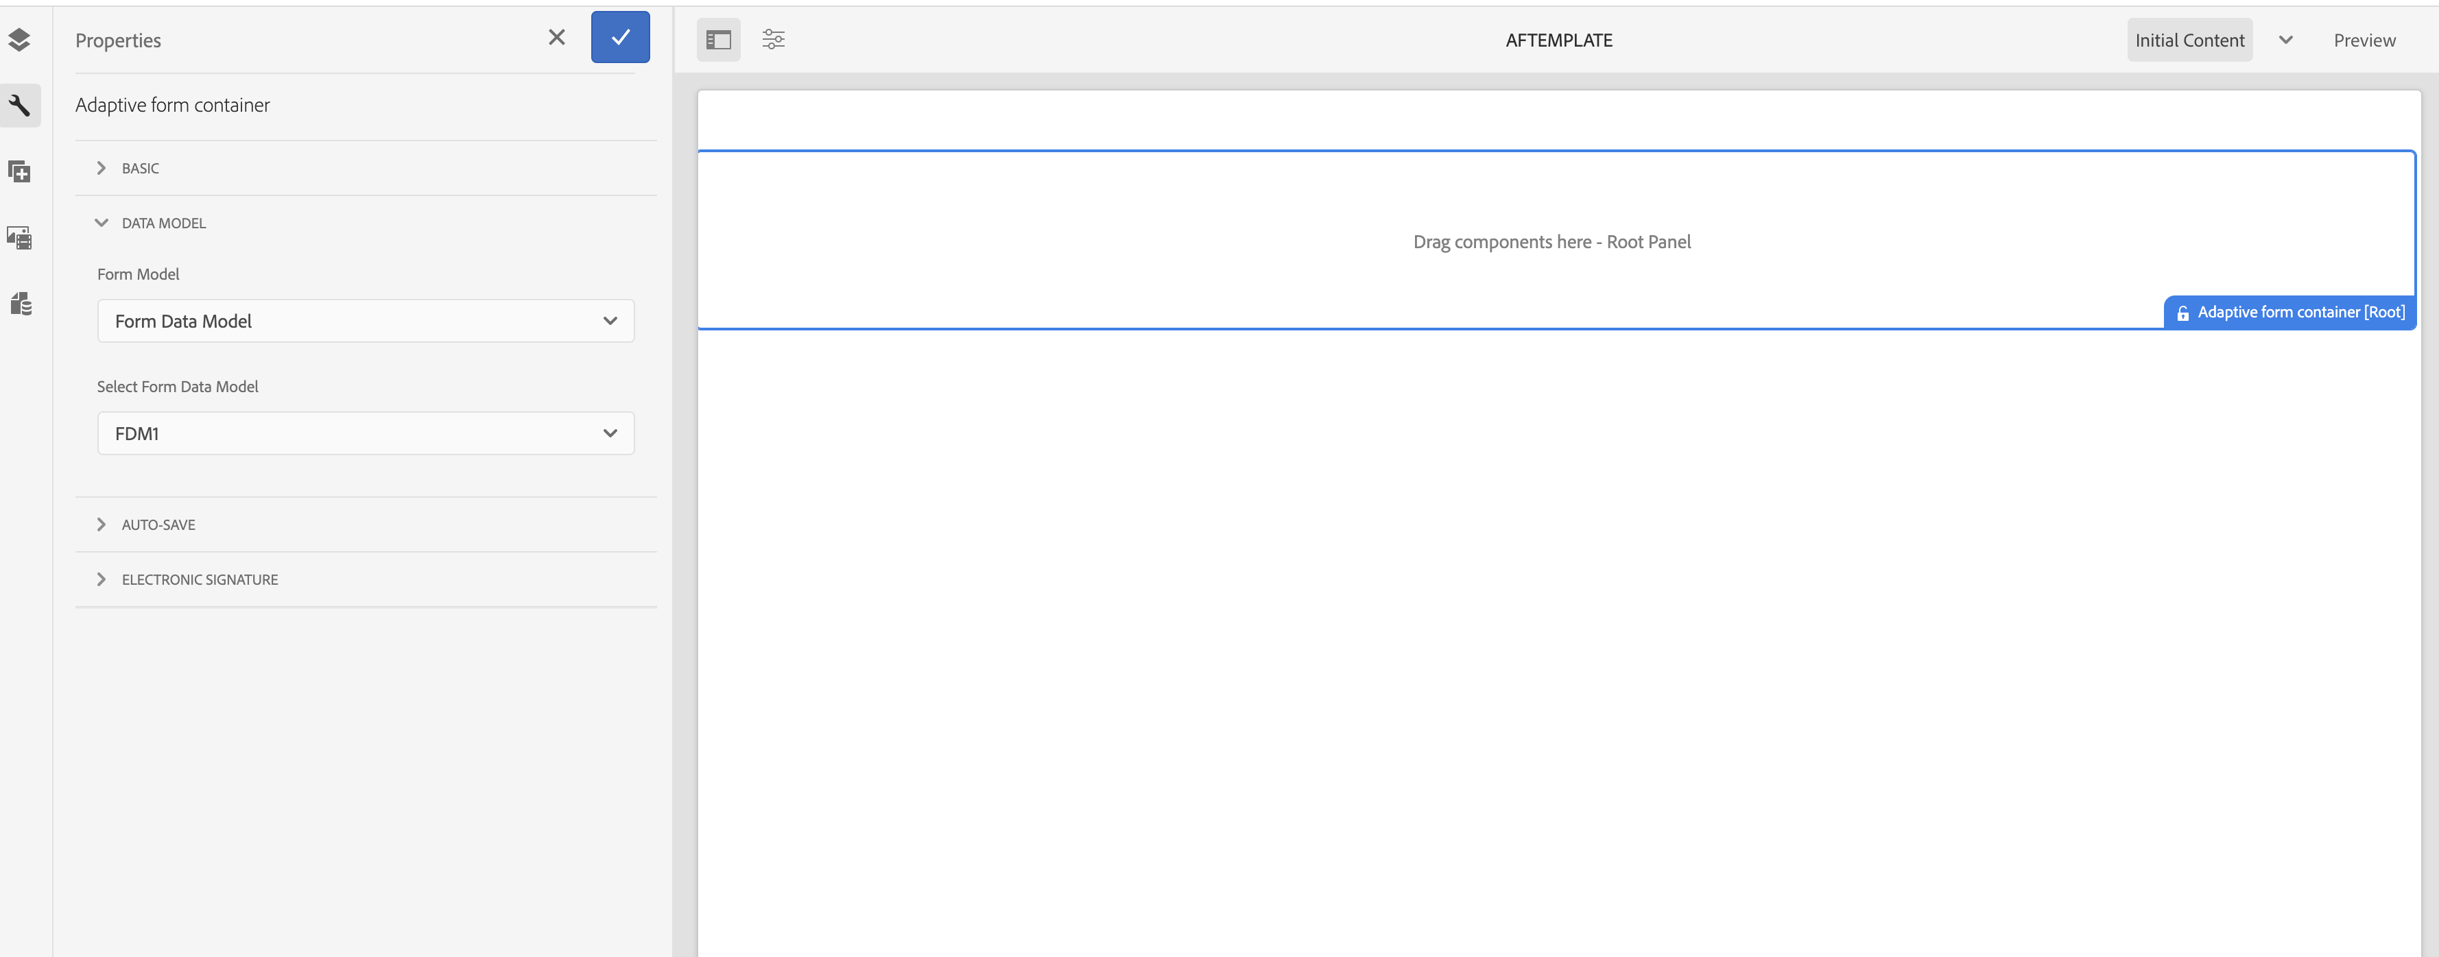Open the Data Sources icon
The height and width of the screenshot is (957, 2439).
click(x=21, y=304)
